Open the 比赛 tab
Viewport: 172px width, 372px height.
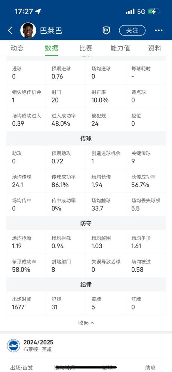click(x=86, y=48)
